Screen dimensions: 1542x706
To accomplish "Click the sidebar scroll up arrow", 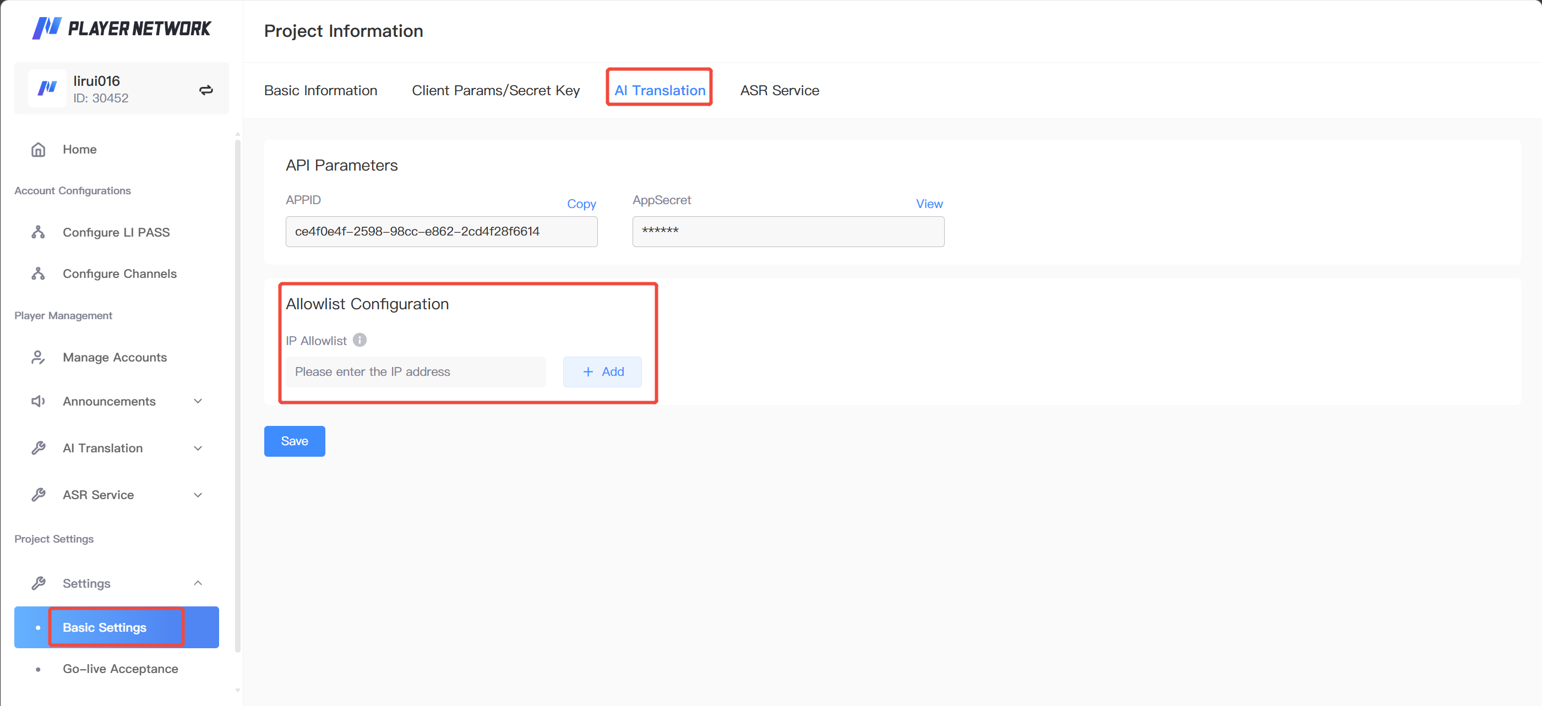I will tap(238, 134).
